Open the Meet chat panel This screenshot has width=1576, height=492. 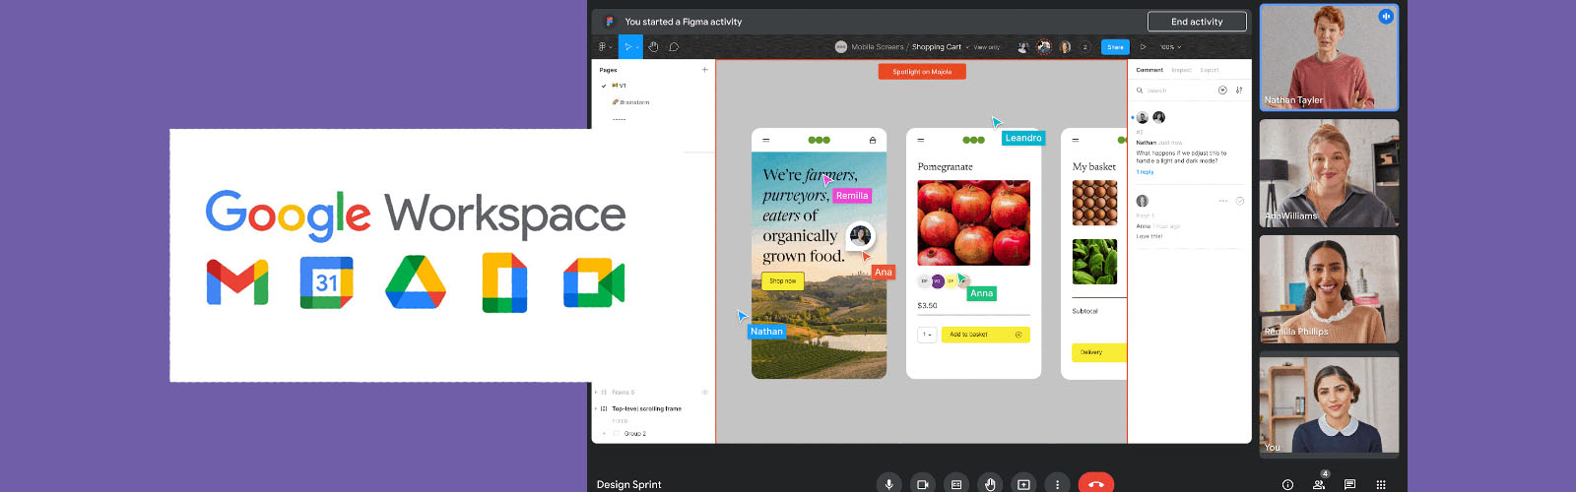pos(1349,484)
